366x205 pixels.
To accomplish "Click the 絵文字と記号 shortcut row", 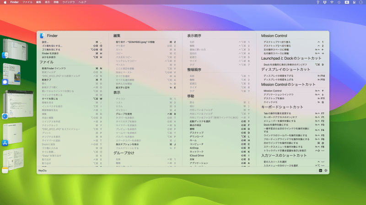I will (x=146, y=87).
